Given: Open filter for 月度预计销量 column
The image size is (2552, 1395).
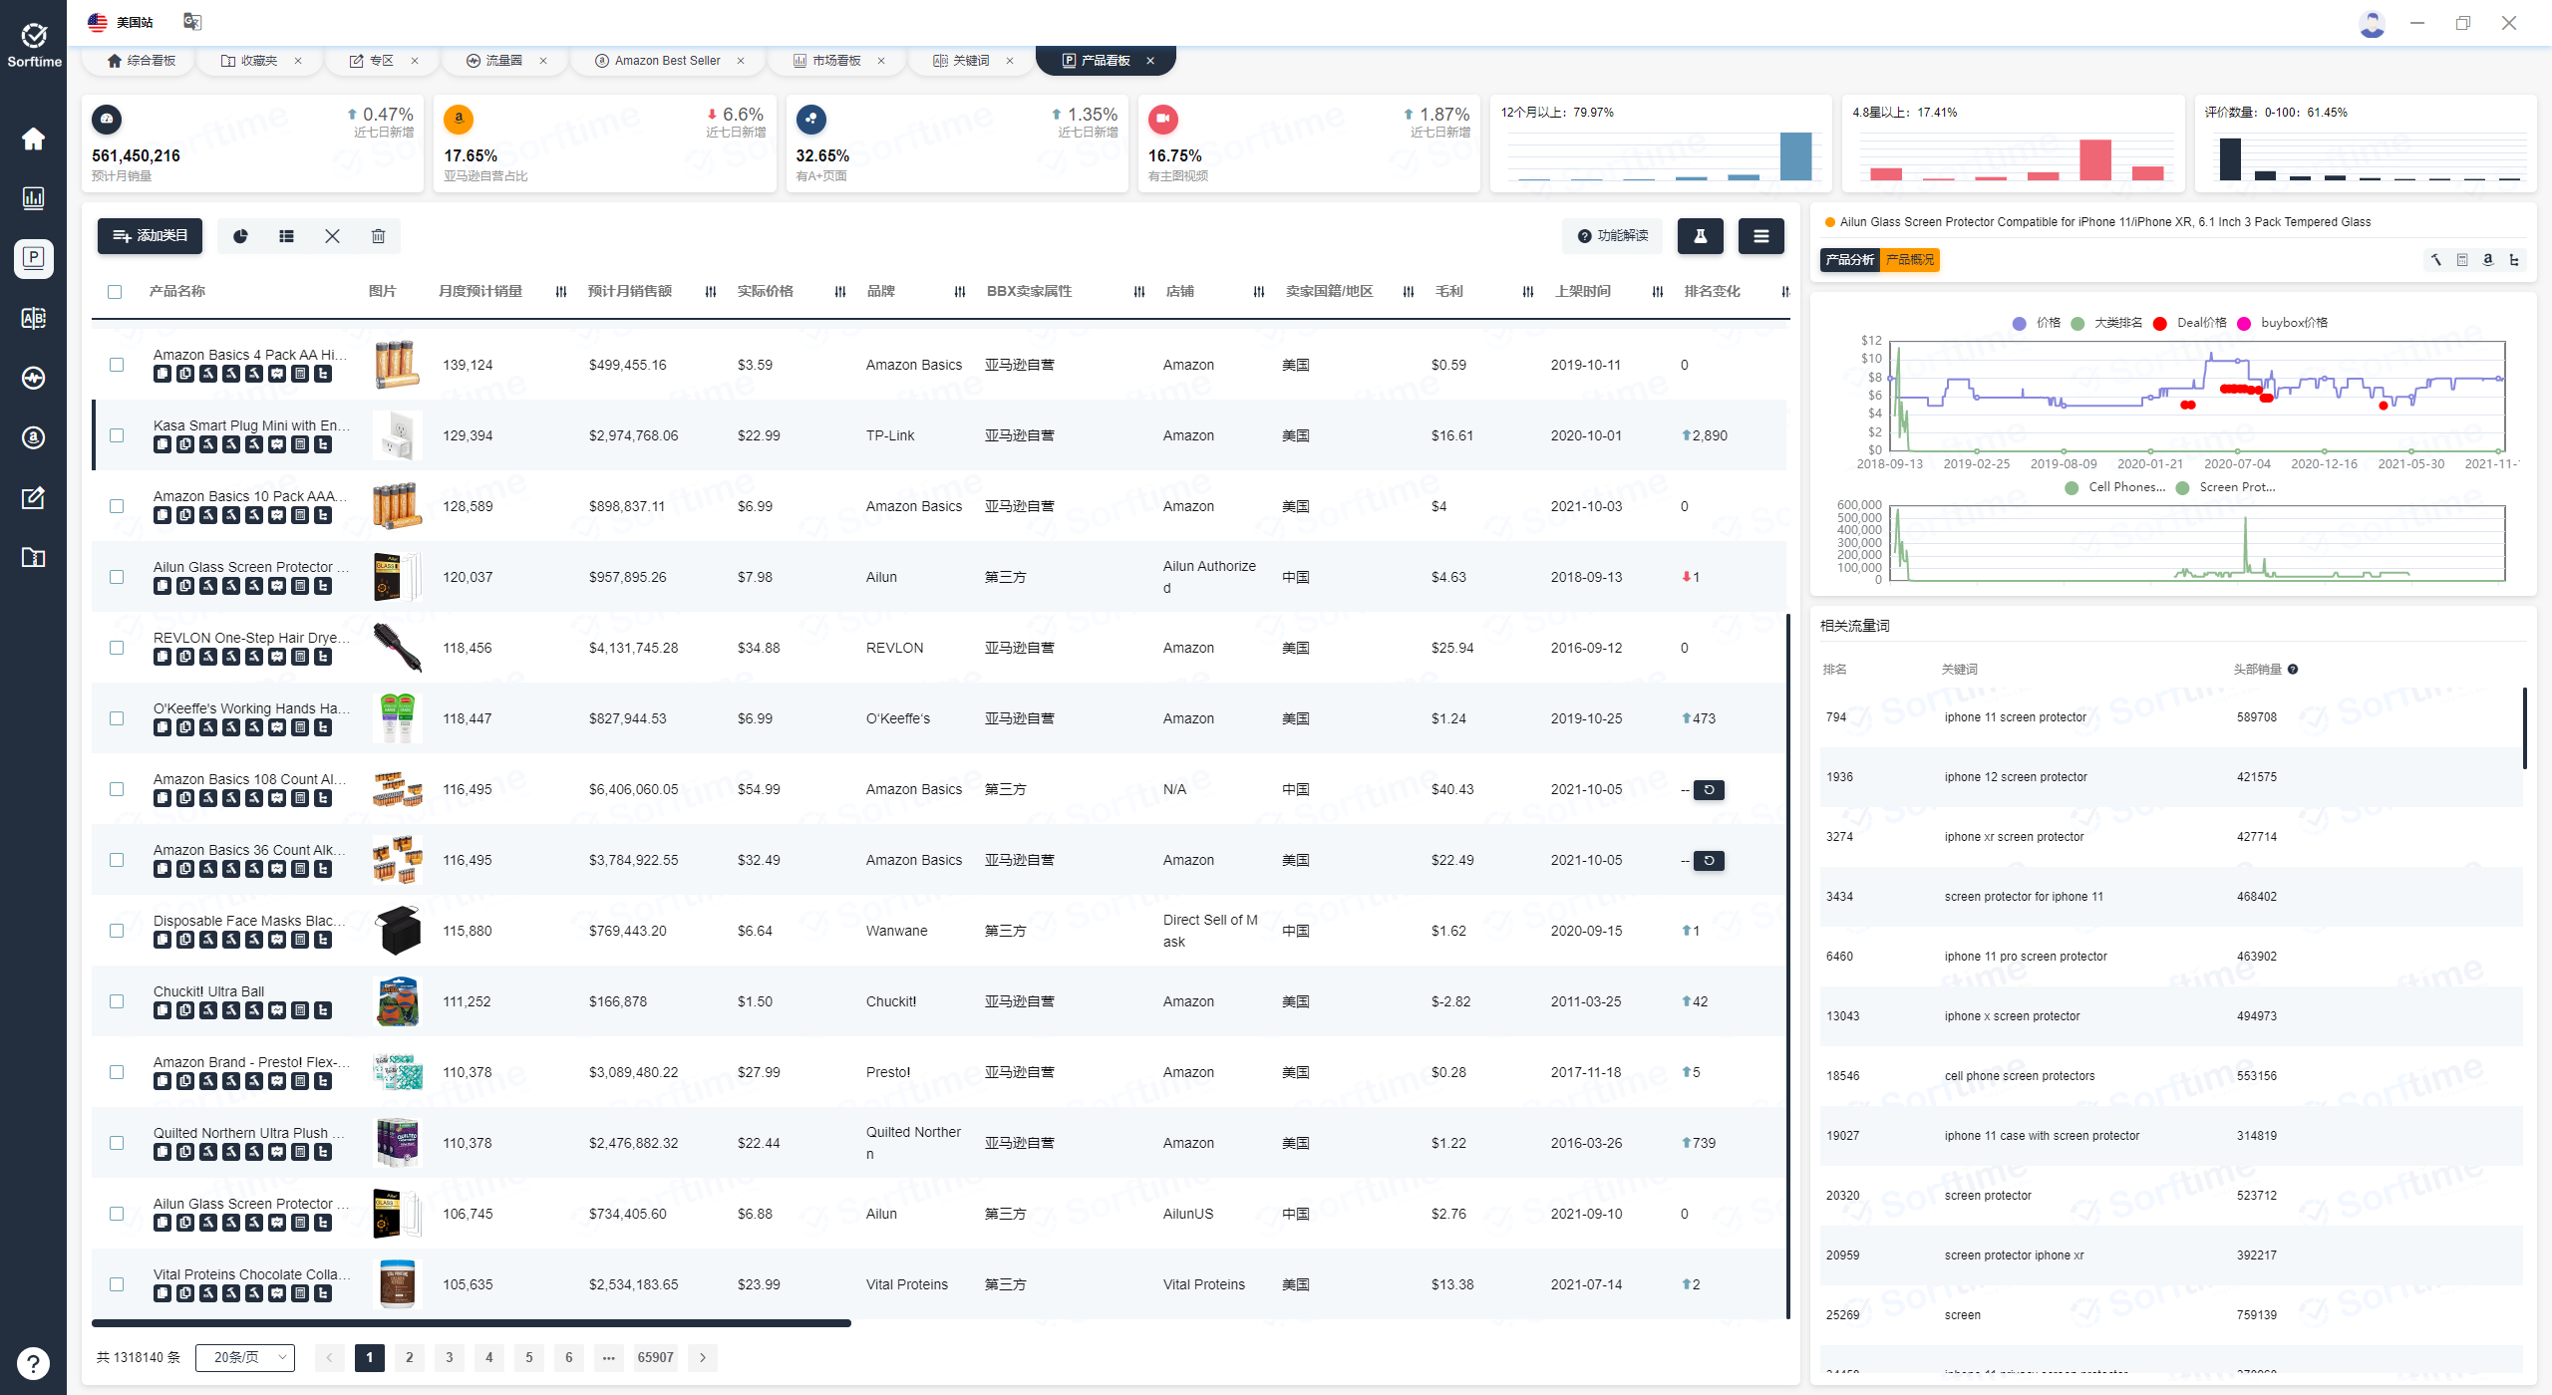Looking at the screenshot, I should (x=561, y=292).
